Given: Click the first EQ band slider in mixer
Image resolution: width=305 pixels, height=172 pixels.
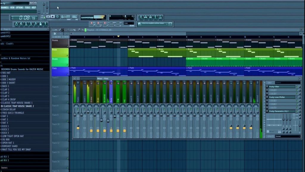Looking at the screenshot, I should click(x=284, y=119).
